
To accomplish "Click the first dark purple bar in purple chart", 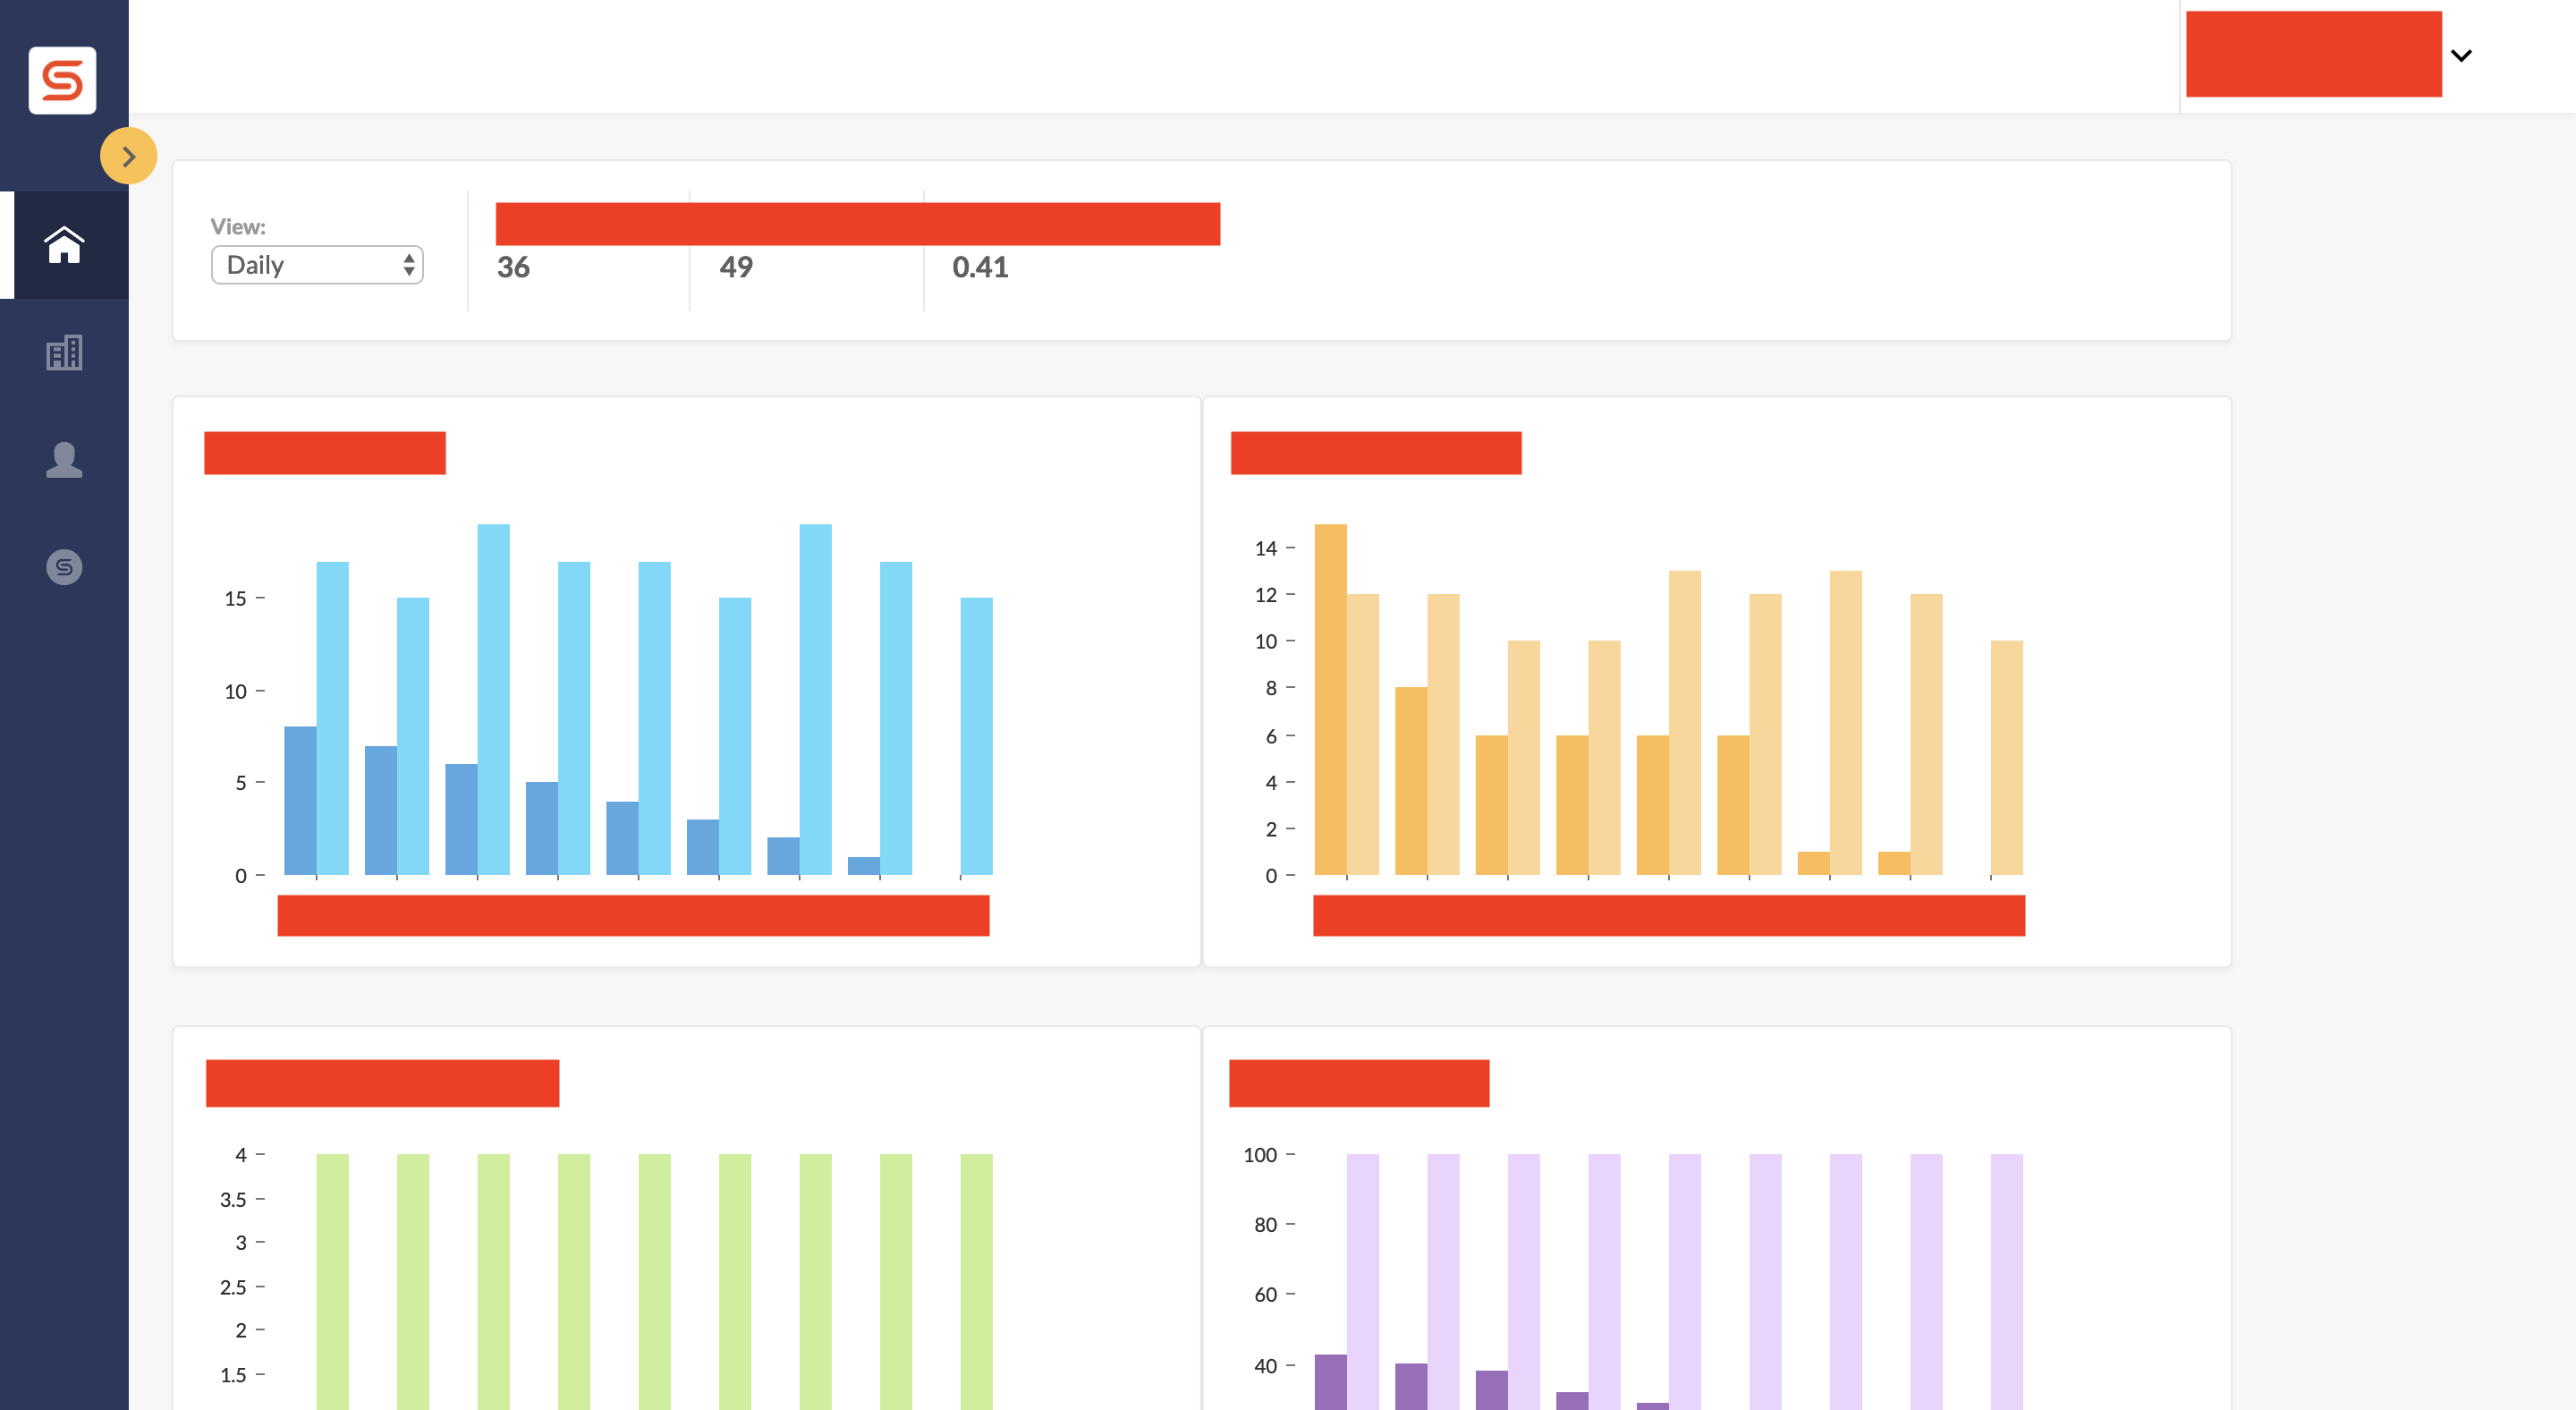I will pos(1330,1382).
